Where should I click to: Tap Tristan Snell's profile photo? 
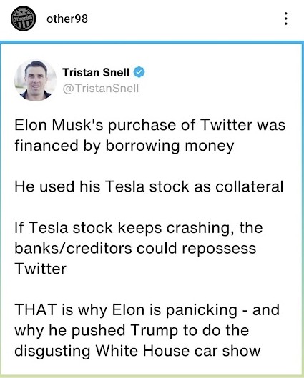[x=36, y=80]
